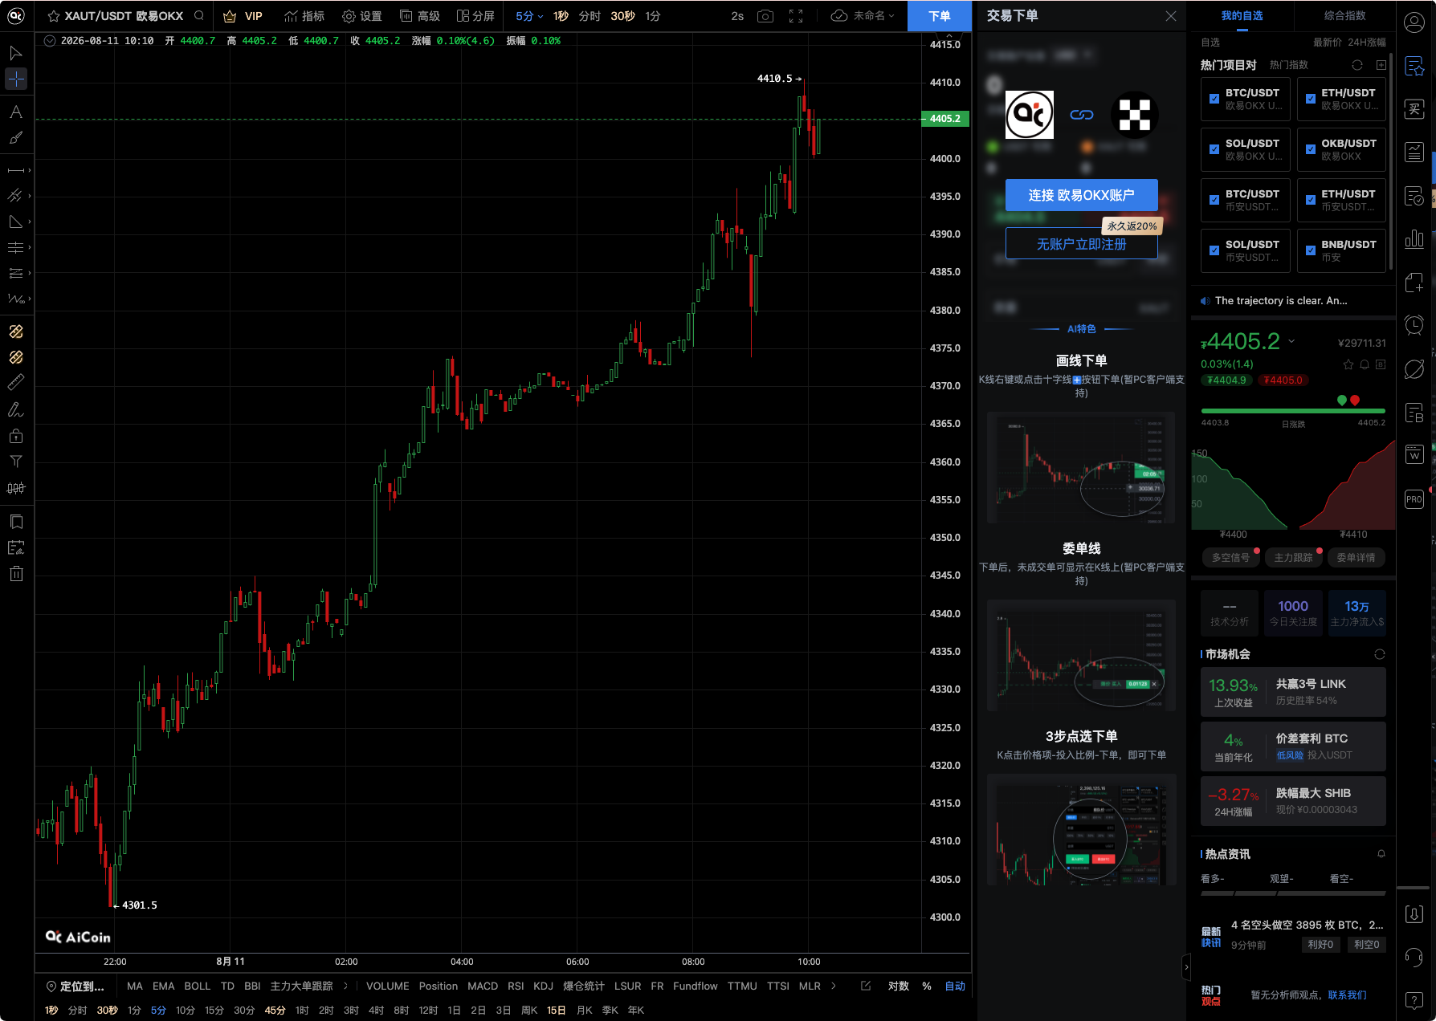Screen dimensions: 1436x1021
Task: Select 1时 timeframe in bottom bar
Action: (x=302, y=1010)
